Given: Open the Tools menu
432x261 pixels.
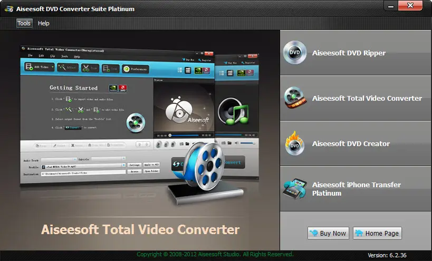Looking at the screenshot, I should (x=24, y=23).
